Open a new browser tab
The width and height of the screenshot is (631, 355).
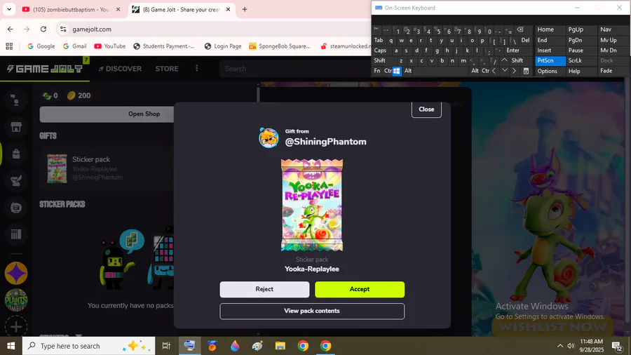tap(245, 9)
